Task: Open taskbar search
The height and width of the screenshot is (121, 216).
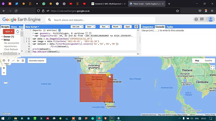Action: coord(9,118)
